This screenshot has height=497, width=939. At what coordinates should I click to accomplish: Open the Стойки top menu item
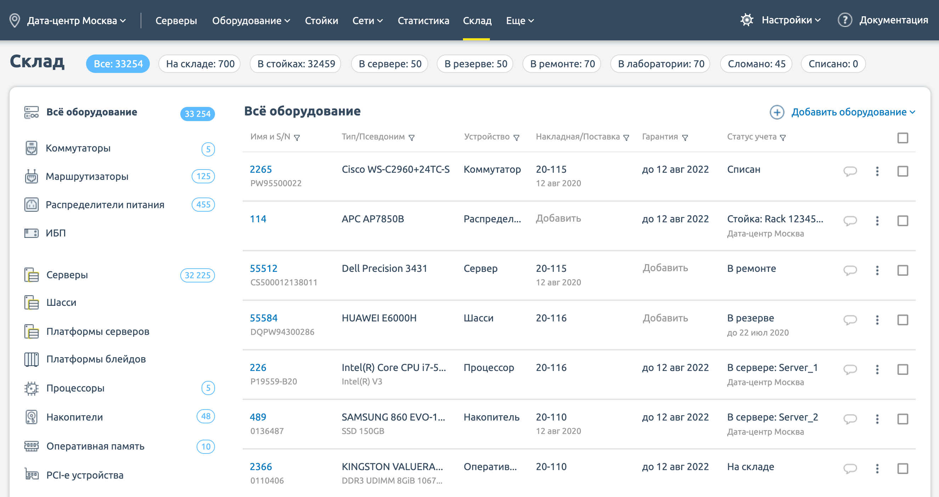322,21
